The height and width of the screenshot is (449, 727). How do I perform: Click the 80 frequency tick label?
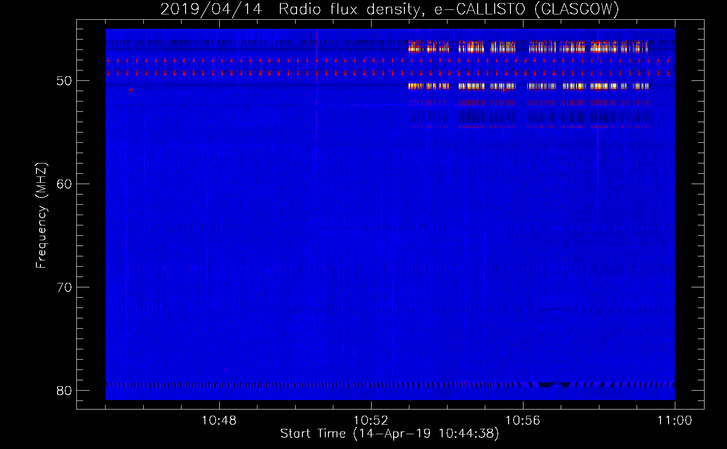[x=64, y=391]
